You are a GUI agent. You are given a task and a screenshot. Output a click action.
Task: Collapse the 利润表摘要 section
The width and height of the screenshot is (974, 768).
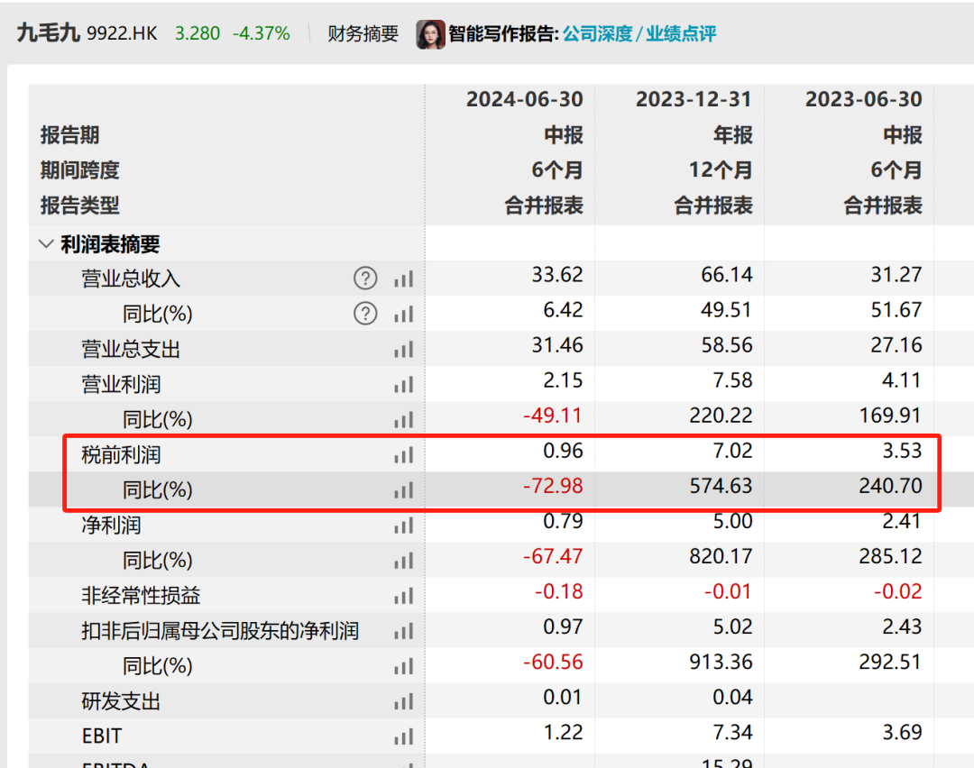[x=46, y=244]
